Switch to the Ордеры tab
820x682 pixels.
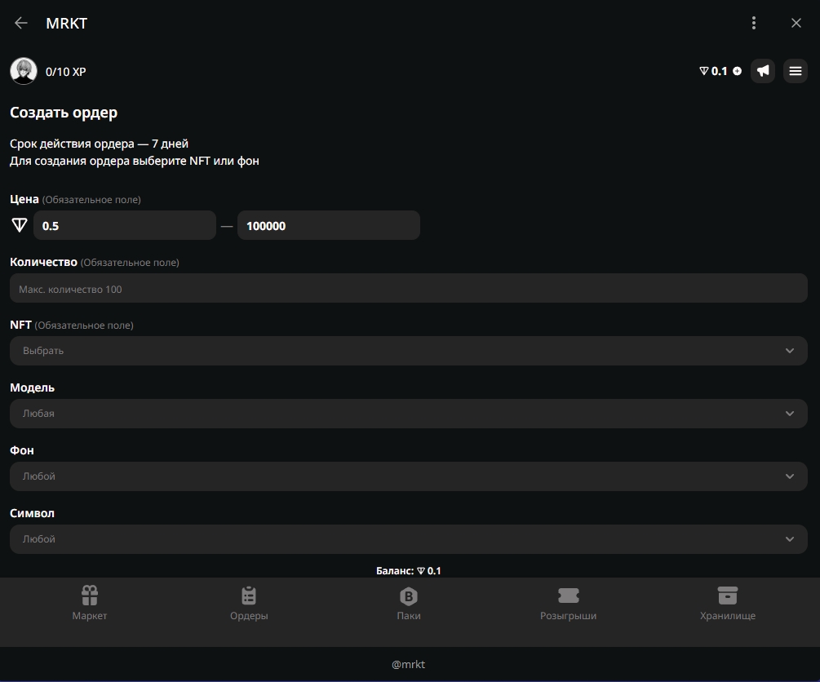(249, 604)
